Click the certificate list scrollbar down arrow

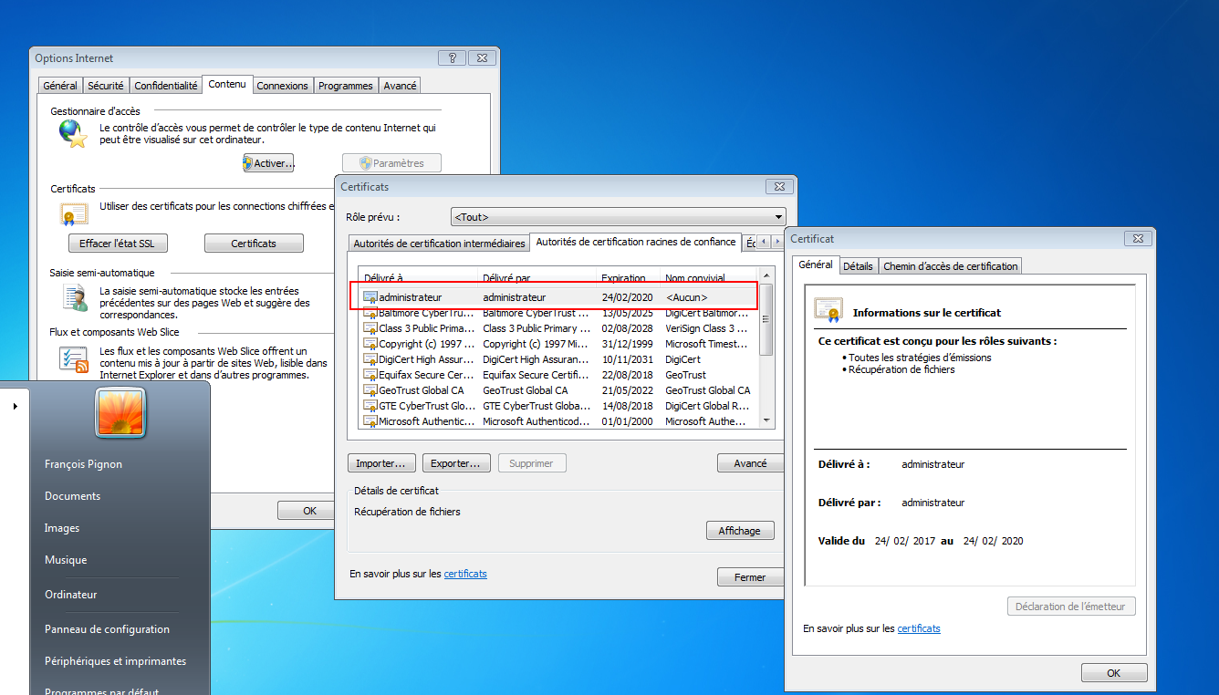tap(766, 421)
